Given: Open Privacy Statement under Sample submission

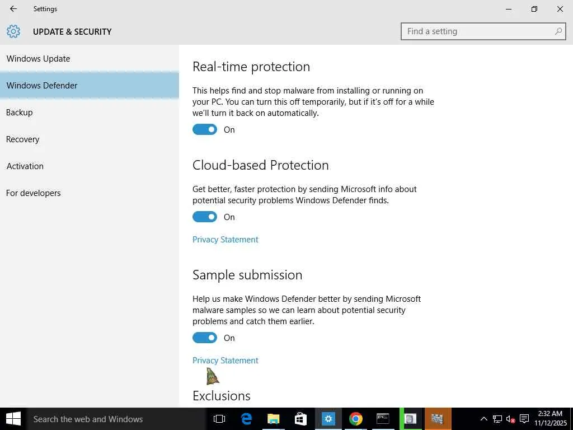Looking at the screenshot, I should coord(225,360).
